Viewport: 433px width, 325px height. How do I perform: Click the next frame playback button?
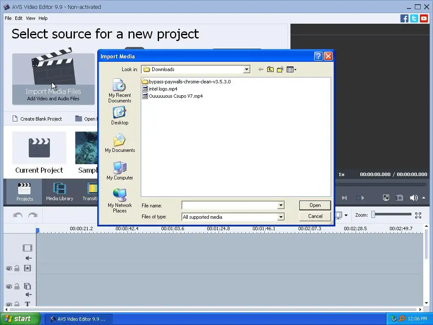[344, 198]
